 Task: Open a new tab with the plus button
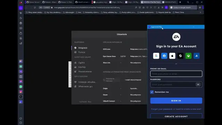coord(180,2)
